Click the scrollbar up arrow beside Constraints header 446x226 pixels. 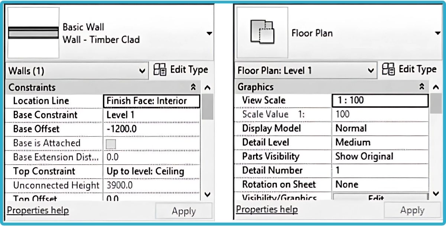pyautogui.click(x=208, y=87)
